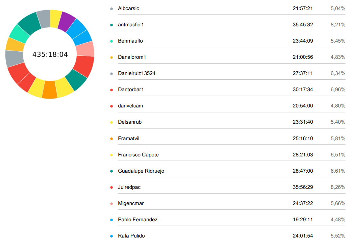This screenshot has height=250, width=352.
Task: Select the blue dot beside Rafa Pulido
Action: tap(111, 236)
